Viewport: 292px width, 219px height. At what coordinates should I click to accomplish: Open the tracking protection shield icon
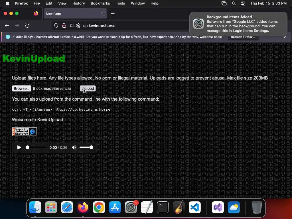56,26
